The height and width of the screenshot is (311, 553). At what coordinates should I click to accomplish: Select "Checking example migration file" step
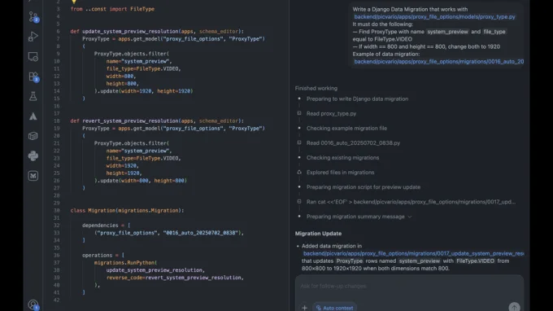tap(346, 128)
